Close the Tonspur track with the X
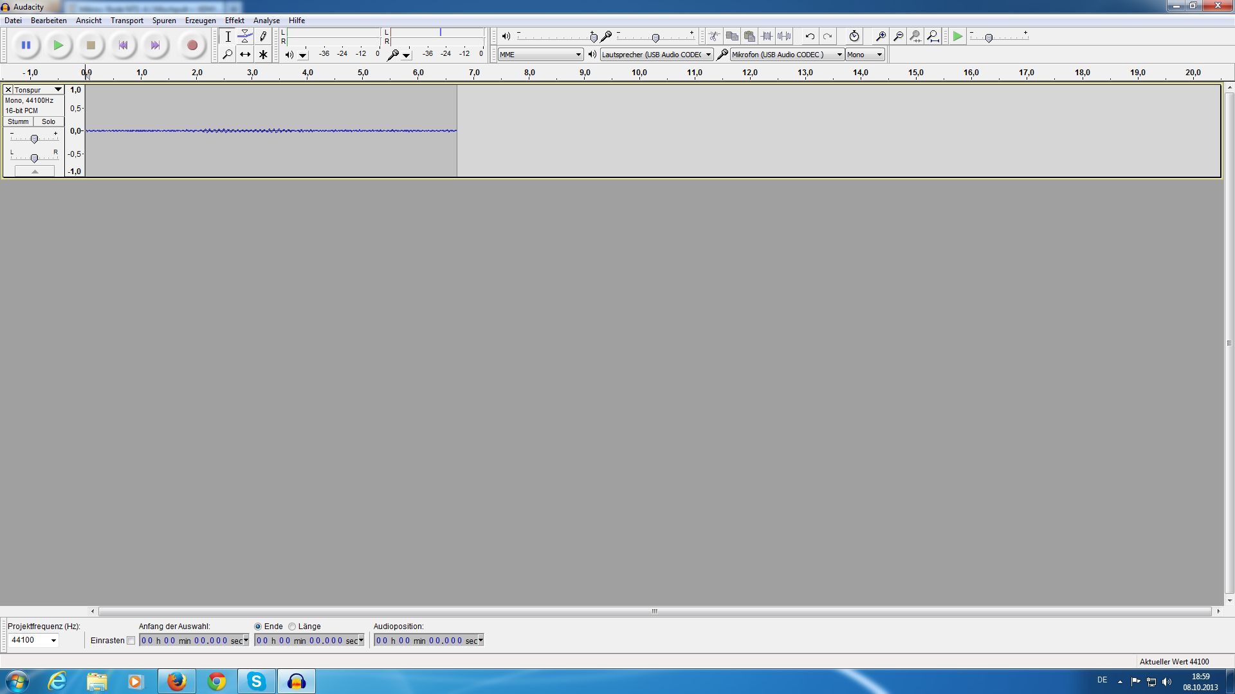 click(8, 90)
